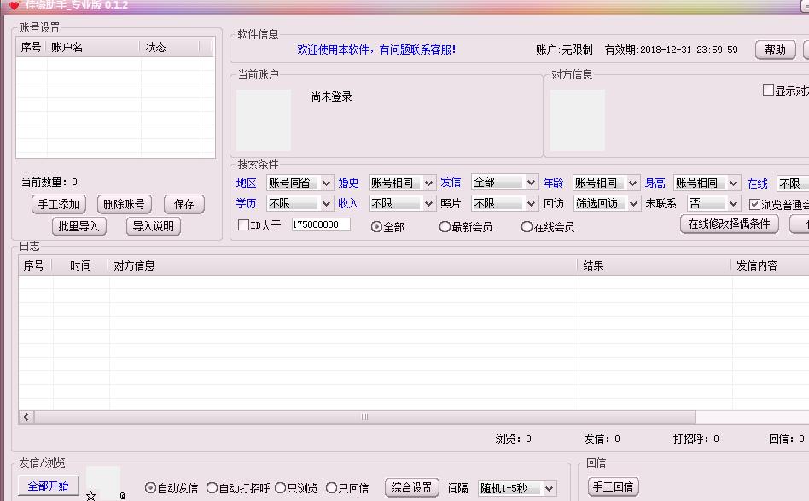The width and height of the screenshot is (809, 501).
Task: Select the 在线会员 radio button
Action: [527, 227]
